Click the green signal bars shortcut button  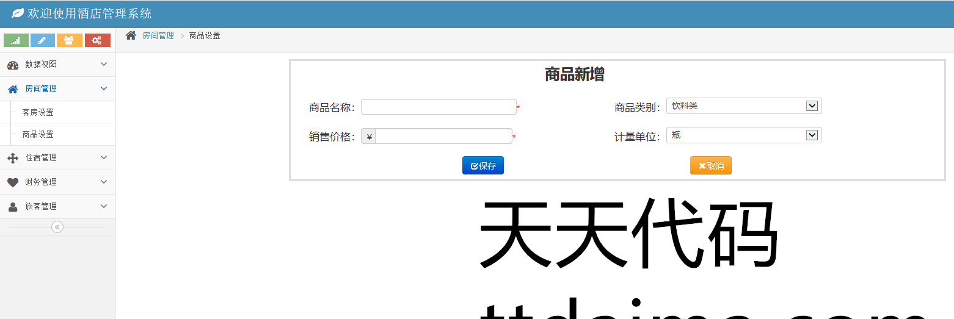coord(16,40)
